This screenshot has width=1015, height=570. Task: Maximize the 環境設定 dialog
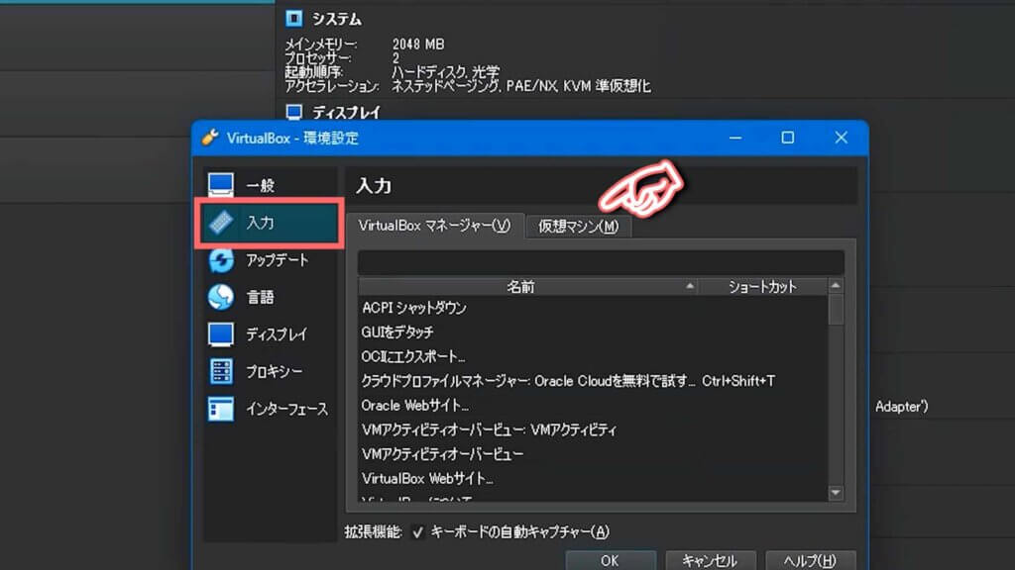click(788, 138)
